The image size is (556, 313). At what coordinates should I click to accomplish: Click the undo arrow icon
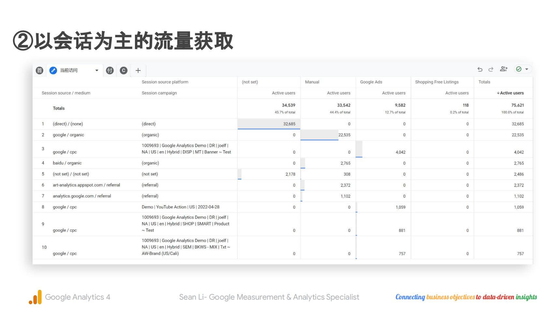coord(480,69)
